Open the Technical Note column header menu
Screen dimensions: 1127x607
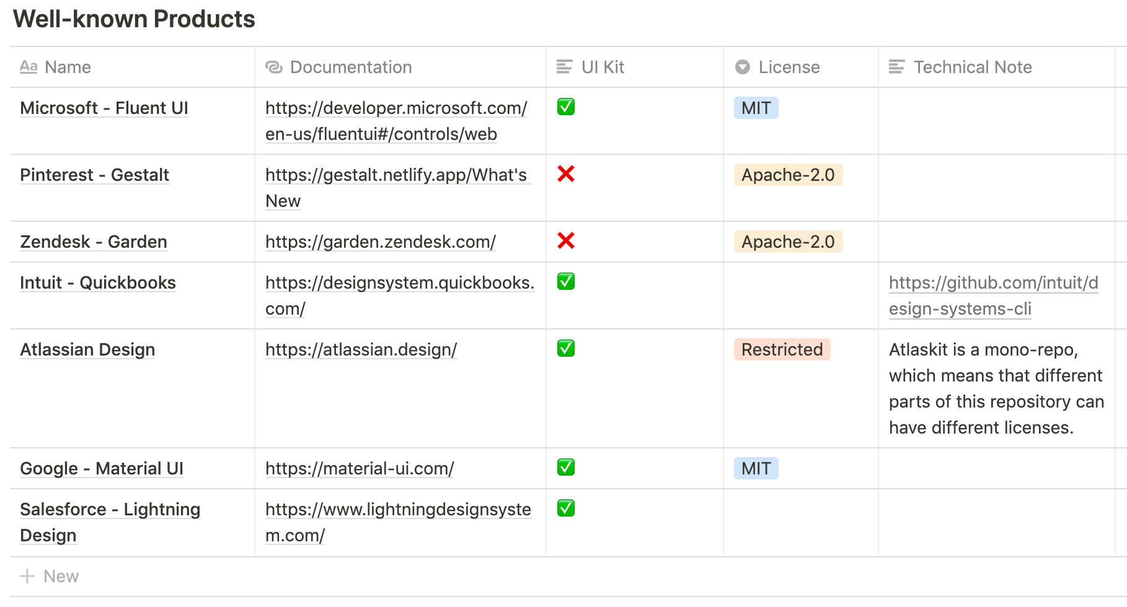(x=972, y=67)
